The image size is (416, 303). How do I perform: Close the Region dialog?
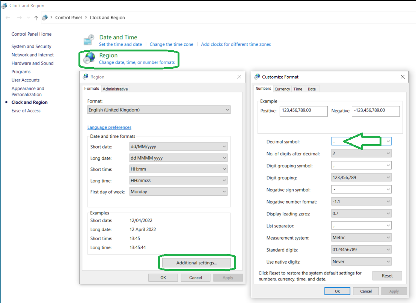[x=239, y=77]
